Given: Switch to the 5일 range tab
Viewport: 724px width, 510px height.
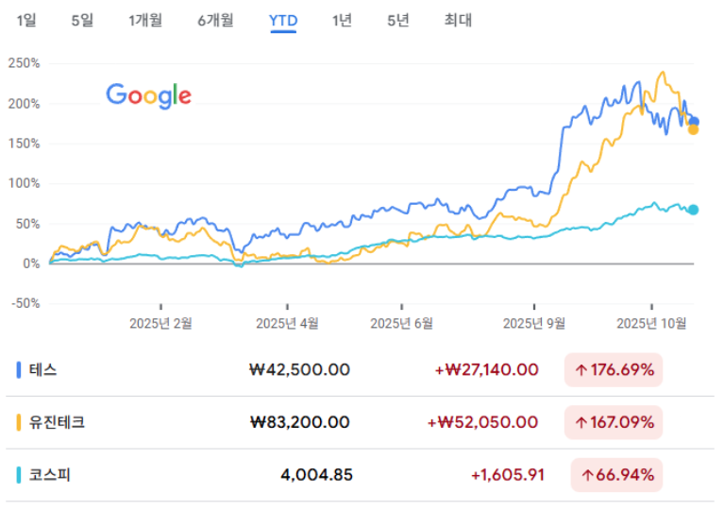Looking at the screenshot, I should click(83, 20).
